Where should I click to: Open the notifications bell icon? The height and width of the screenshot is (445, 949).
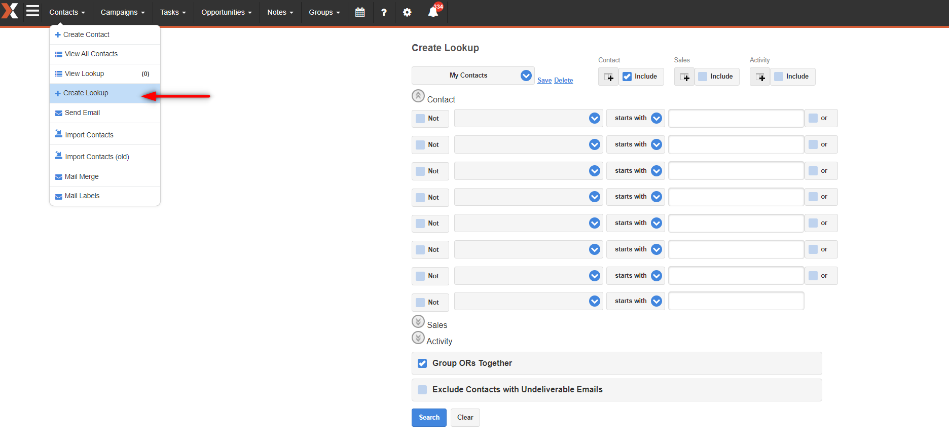click(433, 12)
